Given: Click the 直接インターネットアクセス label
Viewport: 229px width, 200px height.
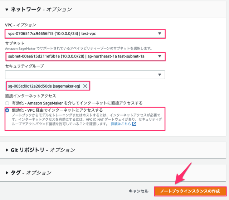Looking at the screenshot, I should [x=31, y=96].
